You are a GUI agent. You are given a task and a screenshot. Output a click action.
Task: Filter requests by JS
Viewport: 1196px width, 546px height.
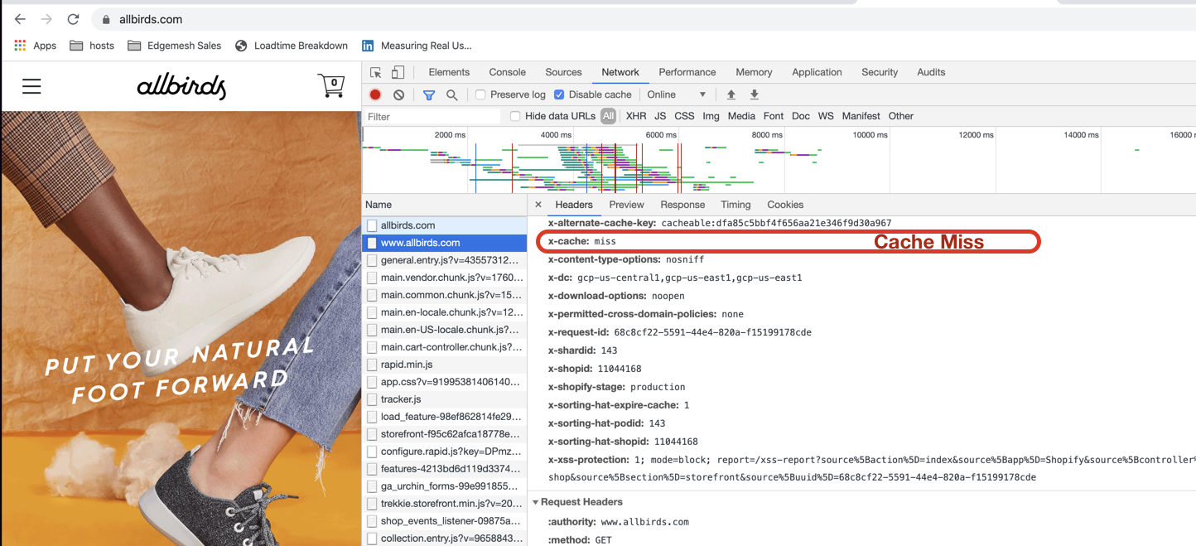click(660, 116)
